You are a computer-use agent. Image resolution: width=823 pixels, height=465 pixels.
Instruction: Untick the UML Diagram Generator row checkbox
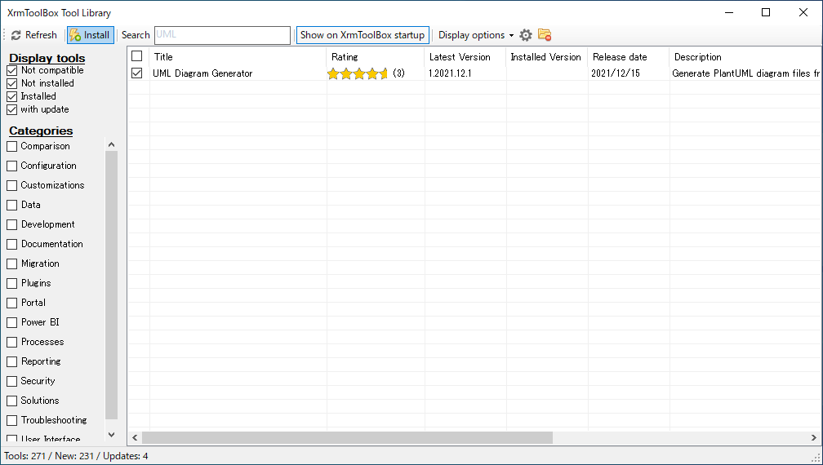[x=137, y=73]
